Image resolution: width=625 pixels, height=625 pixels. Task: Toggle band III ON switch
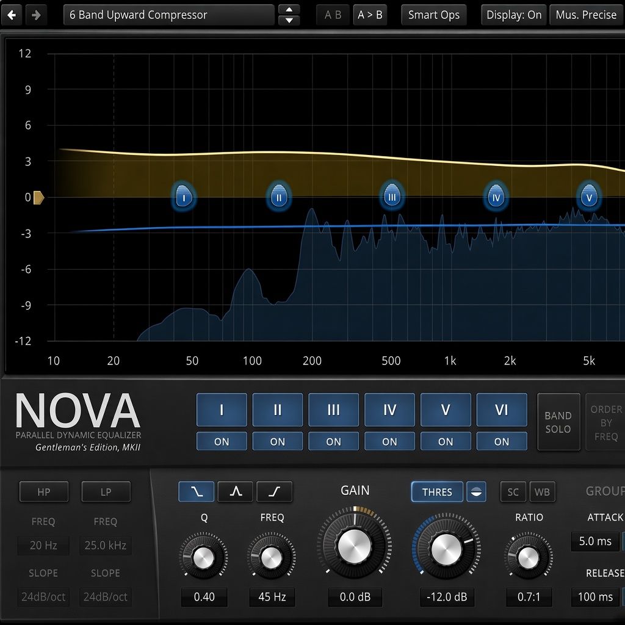(x=334, y=441)
